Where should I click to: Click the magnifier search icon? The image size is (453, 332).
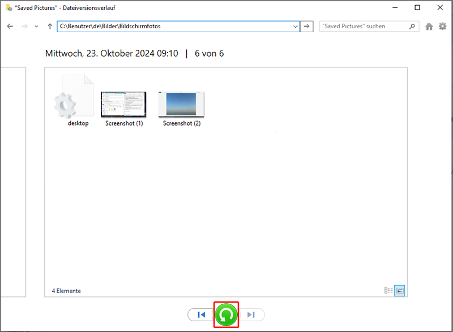pyautogui.click(x=412, y=26)
